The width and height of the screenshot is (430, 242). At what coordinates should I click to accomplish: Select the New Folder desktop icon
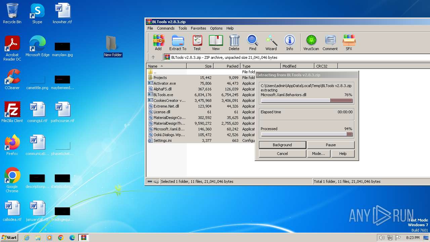point(113,46)
